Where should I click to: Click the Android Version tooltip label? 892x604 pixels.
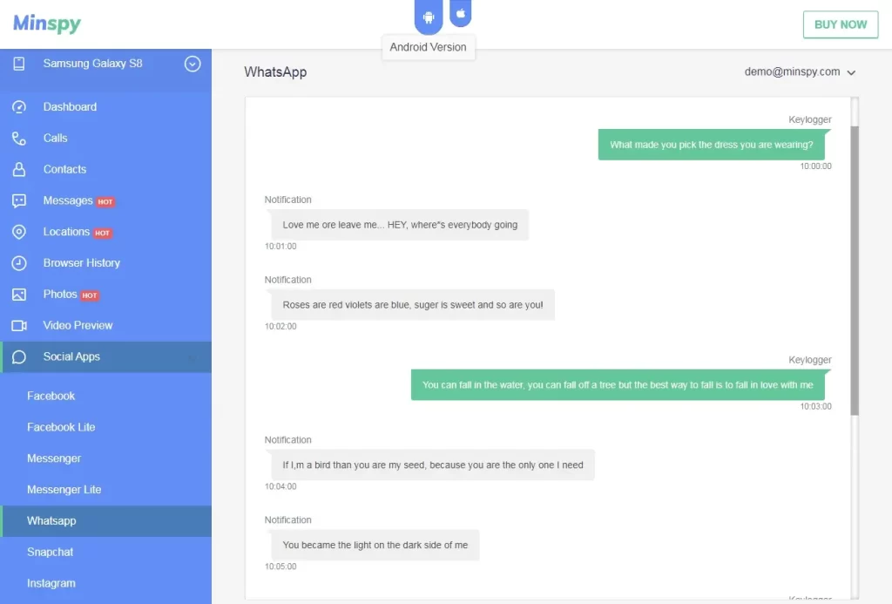[429, 47]
